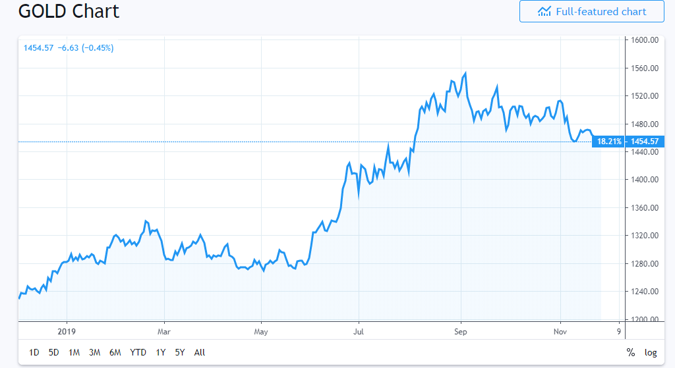Image resolution: width=675 pixels, height=368 pixels.
Task: Open the Full-featured chart button
Action: (x=592, y=12)
